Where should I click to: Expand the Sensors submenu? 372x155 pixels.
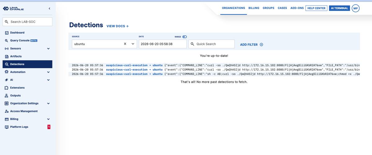48,49
